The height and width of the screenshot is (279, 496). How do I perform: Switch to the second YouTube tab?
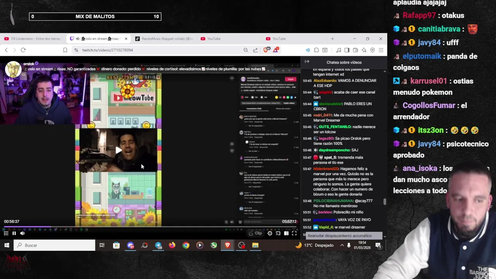(x=279, y=39)
